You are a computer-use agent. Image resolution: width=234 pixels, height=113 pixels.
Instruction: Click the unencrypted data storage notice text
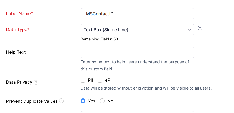coord(146,88)
